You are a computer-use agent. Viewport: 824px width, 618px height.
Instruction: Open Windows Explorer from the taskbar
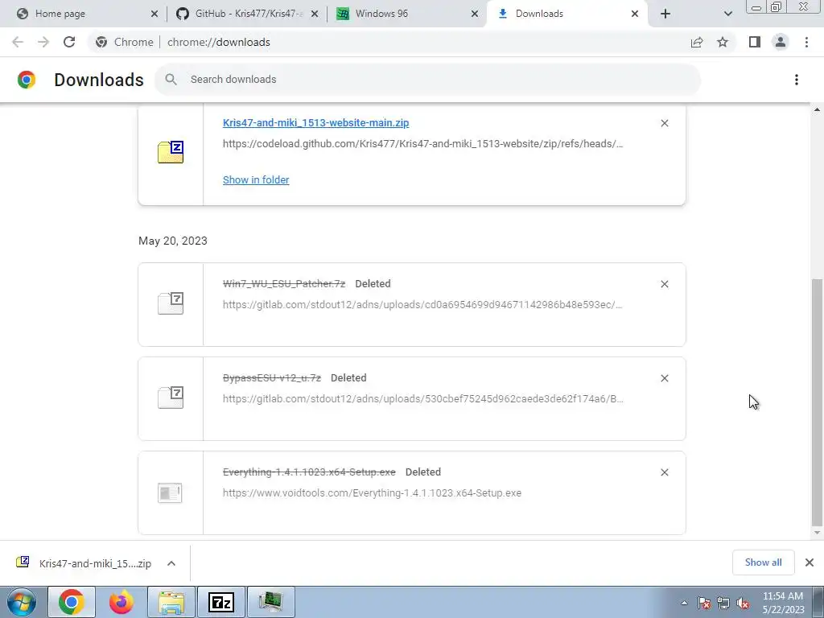(x=171, y=602)
